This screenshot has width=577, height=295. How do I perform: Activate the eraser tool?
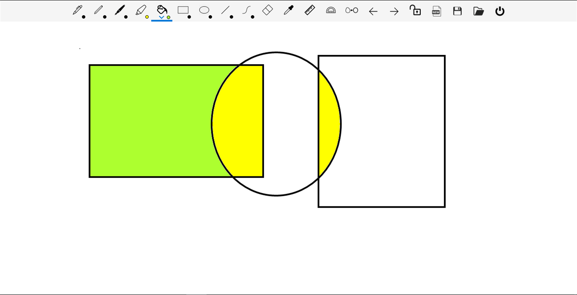(268, 10)
